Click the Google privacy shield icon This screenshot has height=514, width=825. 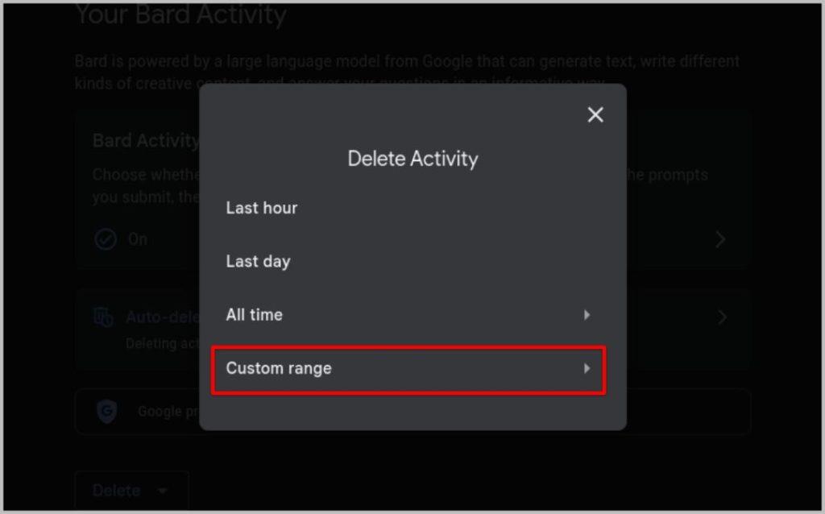point(107,412)
